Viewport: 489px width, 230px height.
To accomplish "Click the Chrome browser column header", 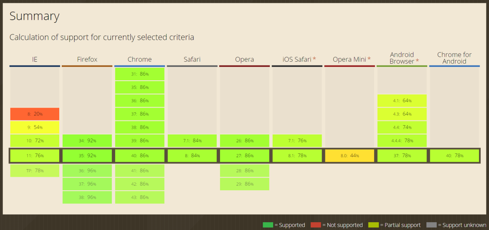I will [x=139, y=59].
